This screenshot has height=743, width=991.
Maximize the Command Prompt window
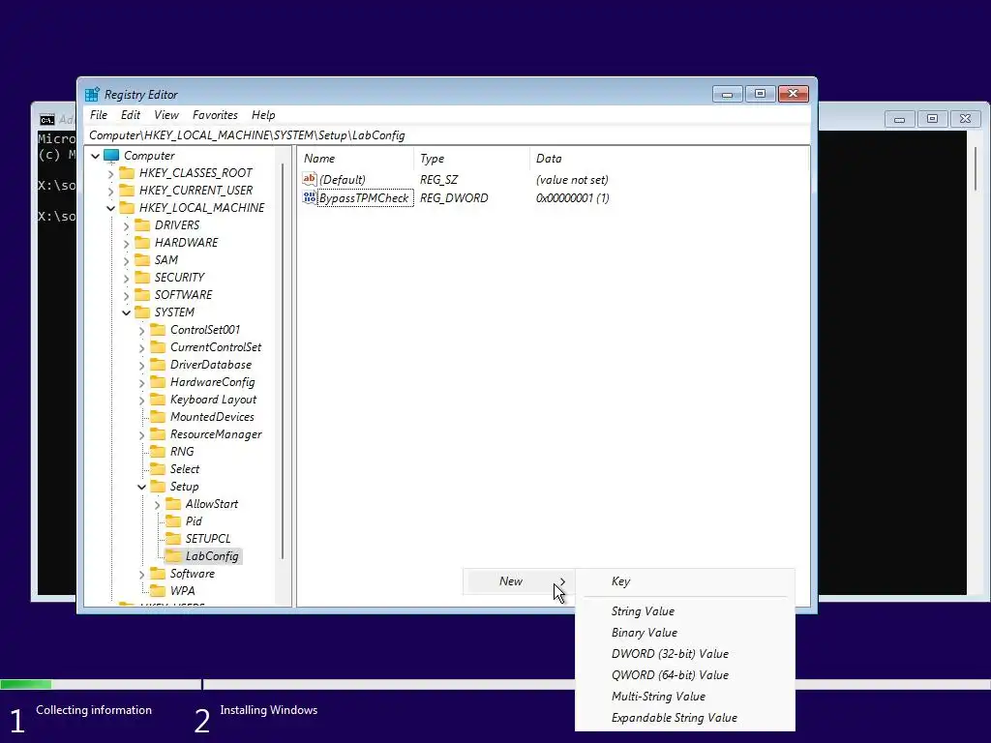[932, 119]
